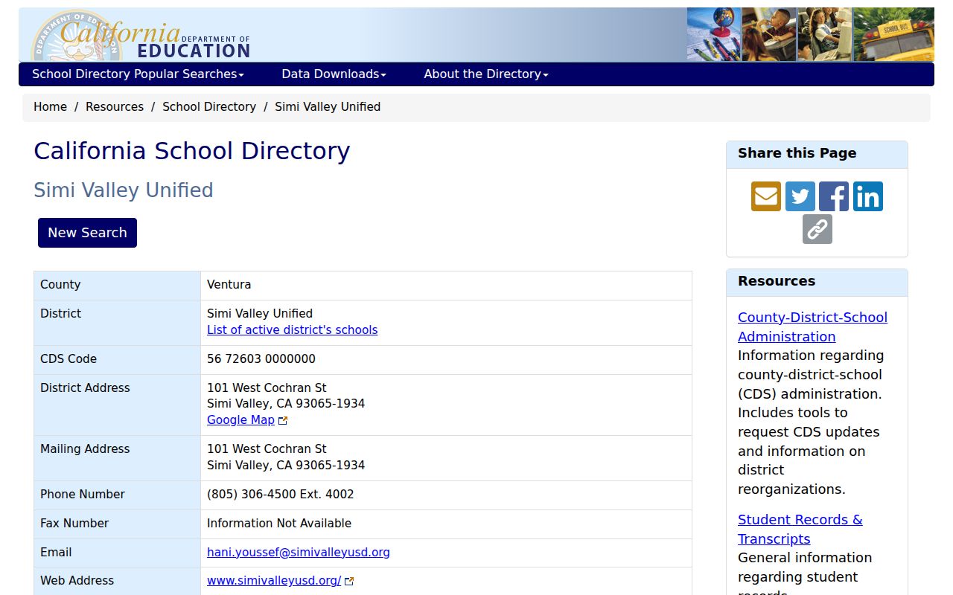Click Share this Page panel header
Viewport: 953px width, 595px height.
[817, 155]
